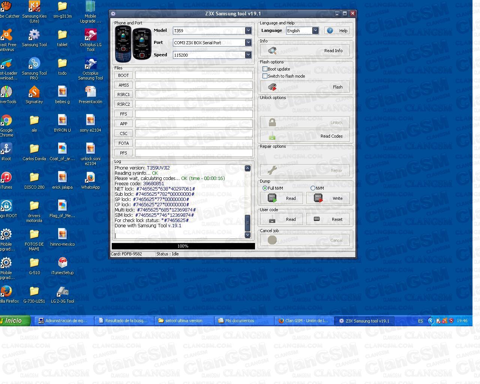Image resolution: width=480 pixels, height=384 pixels.
Task: Click the ES language indicator in tray
Action: click(420, 321)
